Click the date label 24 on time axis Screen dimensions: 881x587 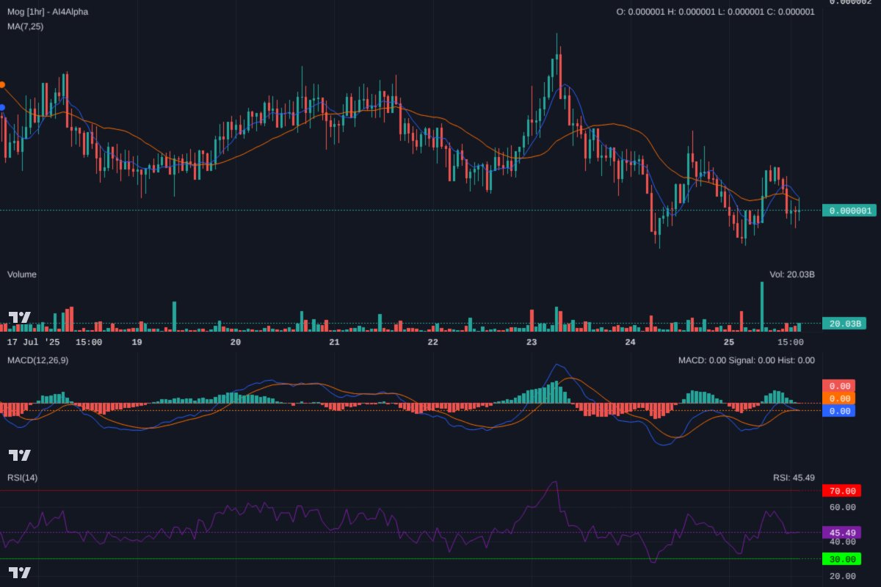tap(630, 342)
